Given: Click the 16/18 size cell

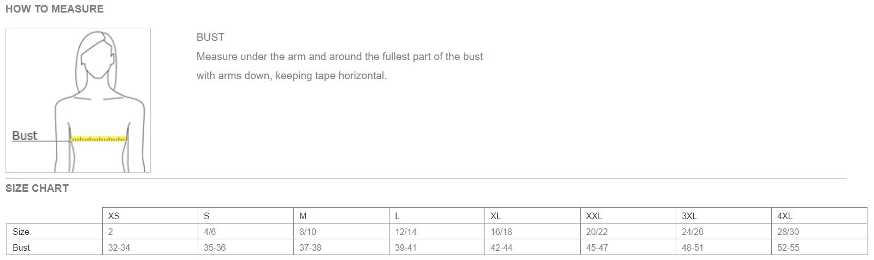Looking at the screenshot, I should 501,232.
